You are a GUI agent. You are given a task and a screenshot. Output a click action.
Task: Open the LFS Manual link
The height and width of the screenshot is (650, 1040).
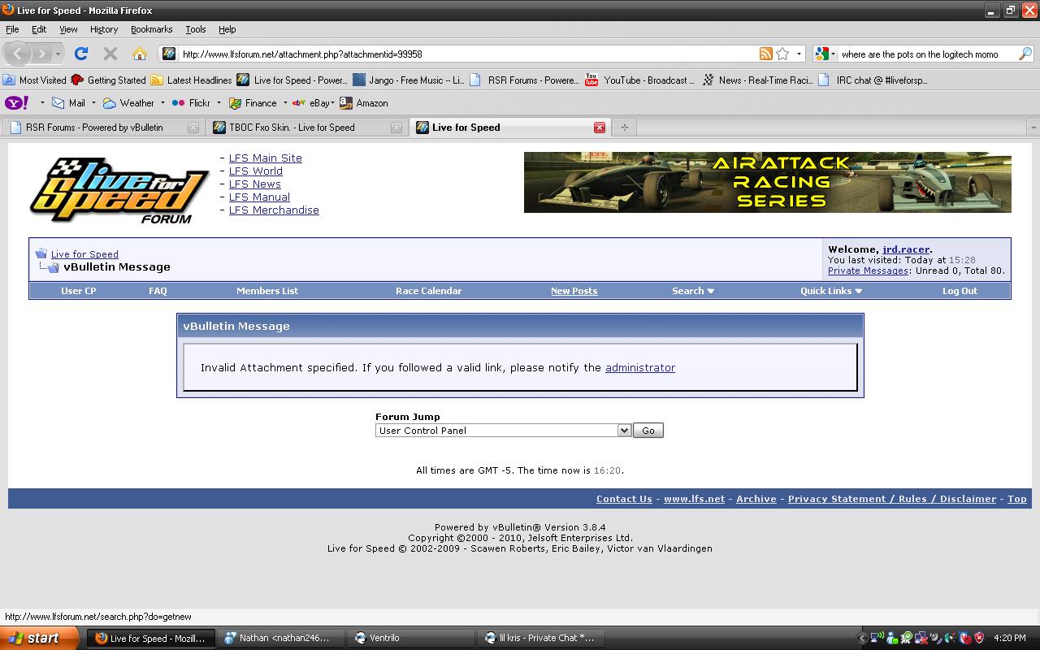coord(259,197)
